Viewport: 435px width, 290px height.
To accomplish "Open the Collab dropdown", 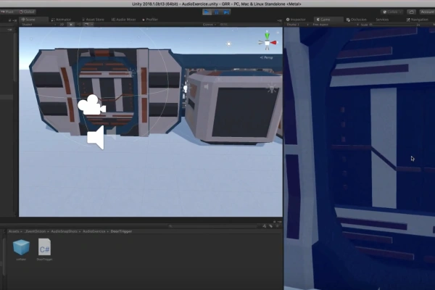I will pos(392,12).
